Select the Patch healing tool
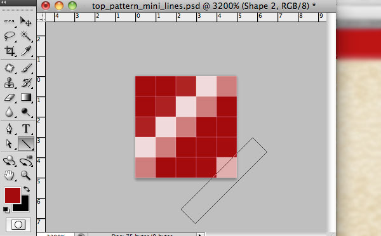The image size is (381, 236). 10,69
